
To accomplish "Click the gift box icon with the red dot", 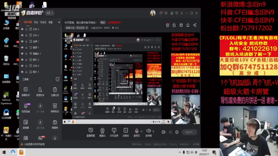I will [x=167, y=25].
